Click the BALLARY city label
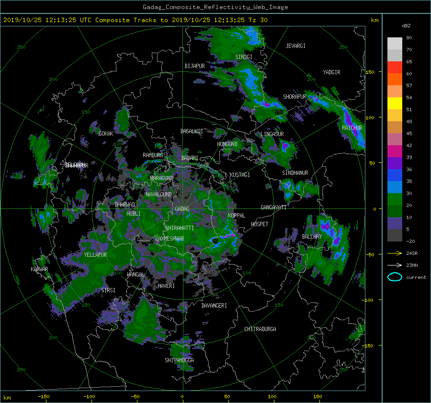Viewport: 431px width, 403px height. [312, 237]
